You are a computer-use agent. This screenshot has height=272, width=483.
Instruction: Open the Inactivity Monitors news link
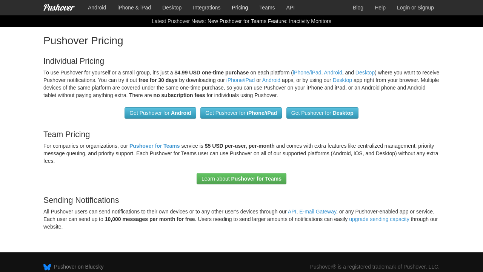point(269,21)
